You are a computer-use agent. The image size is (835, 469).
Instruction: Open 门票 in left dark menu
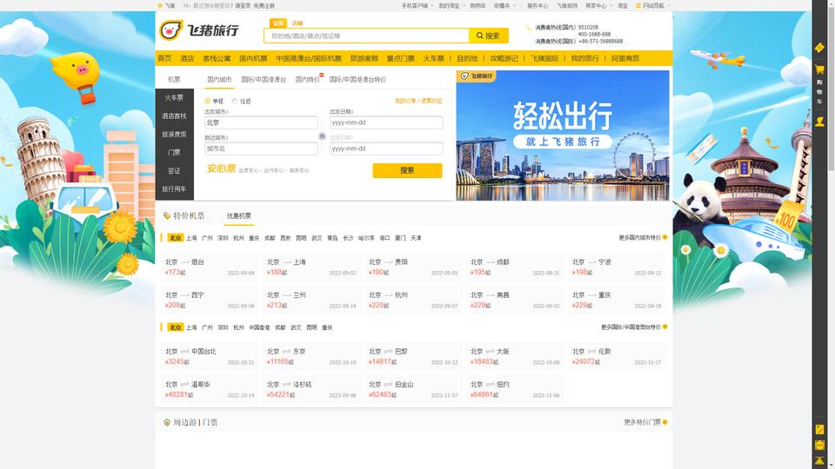[x=174, y=152]
